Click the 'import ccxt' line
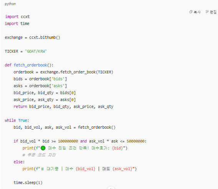 point(17,17)
